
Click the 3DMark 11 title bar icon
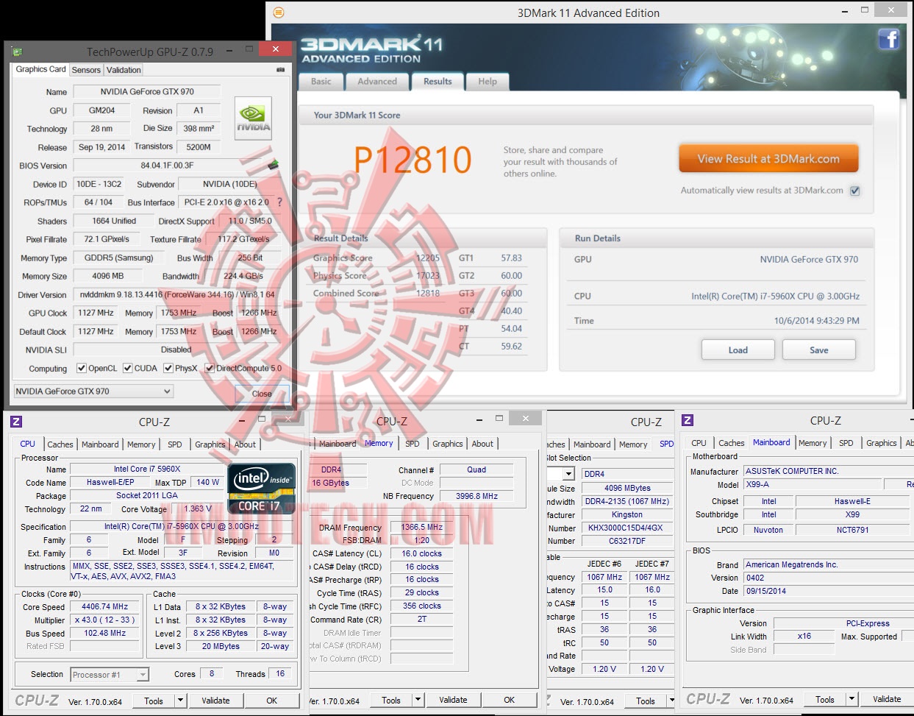(279, 13)
